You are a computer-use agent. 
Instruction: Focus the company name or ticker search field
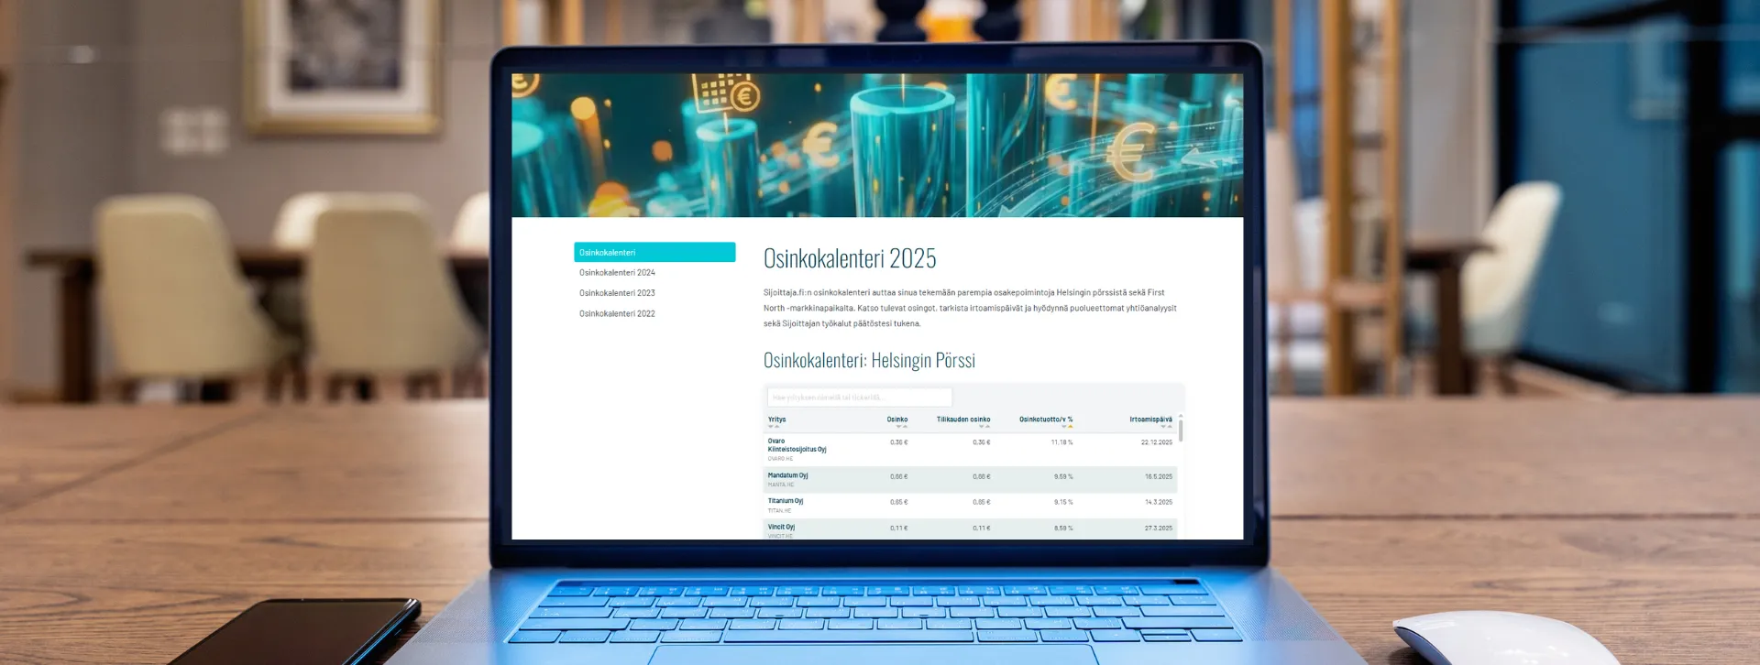pos(859,398)
